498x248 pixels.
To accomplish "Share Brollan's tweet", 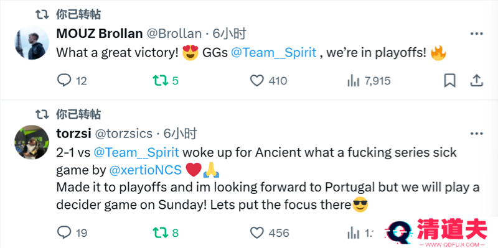I will (476, 81).
